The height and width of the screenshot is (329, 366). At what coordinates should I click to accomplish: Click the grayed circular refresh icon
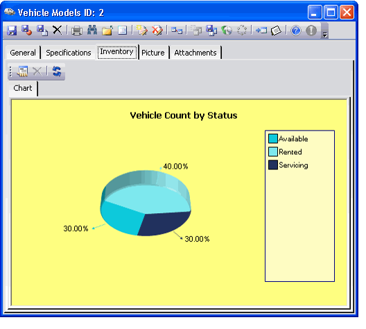[x=242, y=31]
